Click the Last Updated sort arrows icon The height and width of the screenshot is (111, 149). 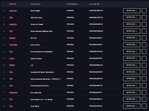pos(101,4)
